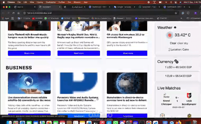Open the Chrome home page icon

click(18, 13)
